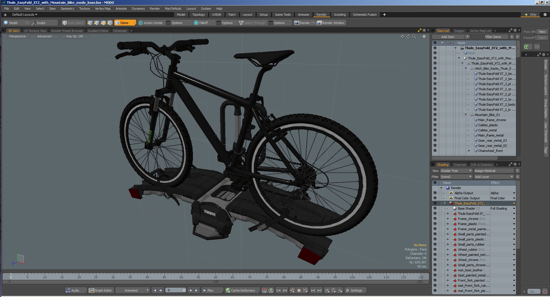
Task: Open the Geometry menu
Action: point(67,9)
